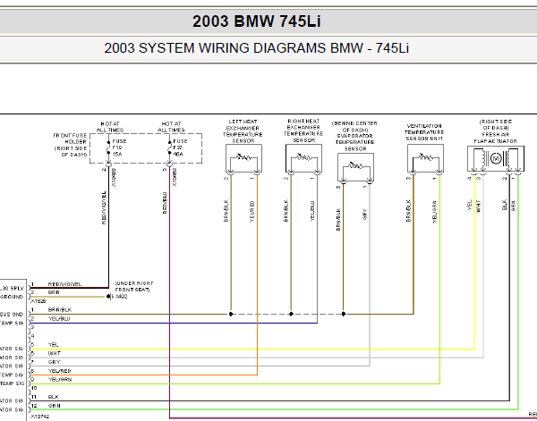
Task: Select the Fuse F10 15A symbol
Action: coord(108,147)
